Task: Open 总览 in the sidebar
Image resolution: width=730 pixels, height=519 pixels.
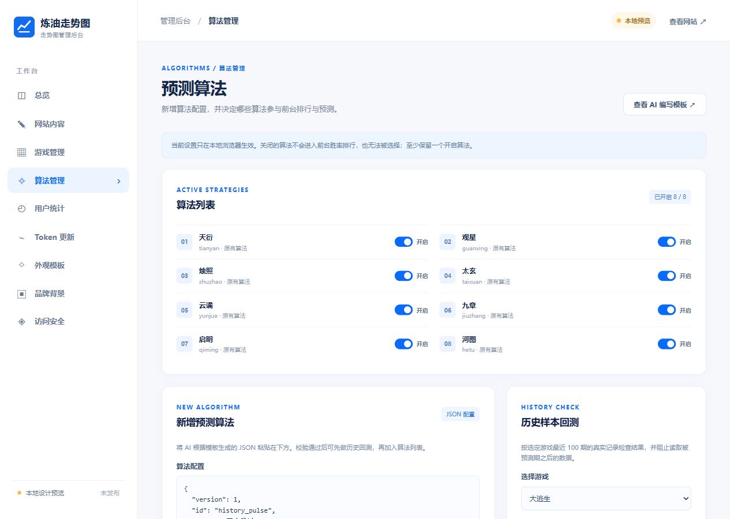Action: [68, 96]
